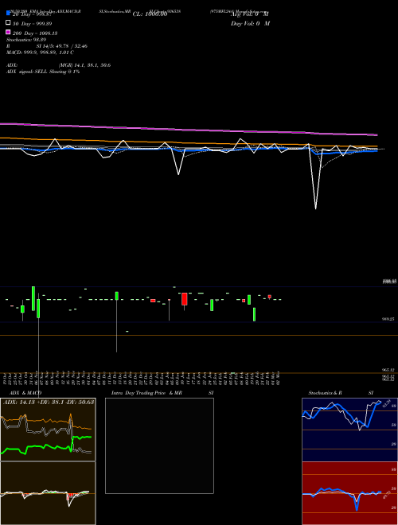Image resolution: width=398 pixels, height=525 pixels.
Task: Click the 'Day Vol: 0 M' label
Action: coord(250,24)
